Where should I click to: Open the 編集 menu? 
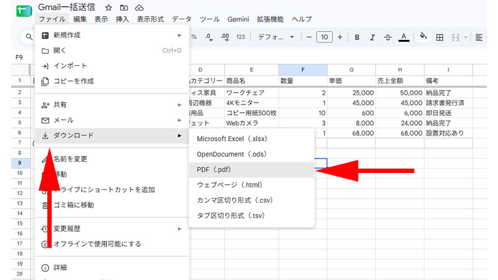[80, 19]
